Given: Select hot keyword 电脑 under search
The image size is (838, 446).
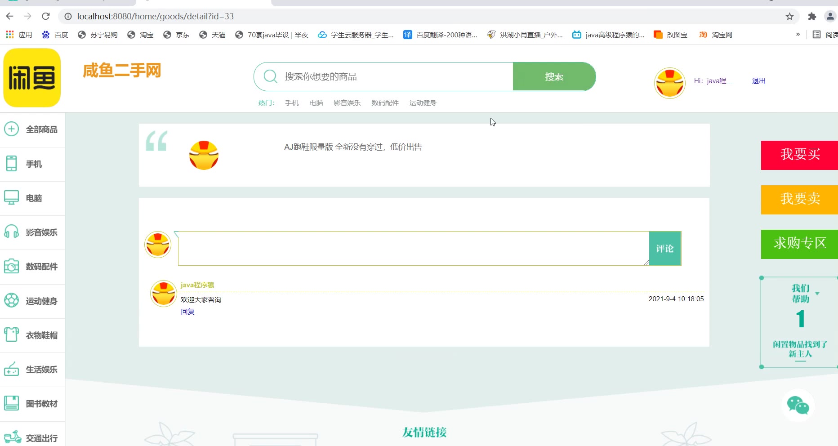Looking at the screenshot, I should click(316, 103).
